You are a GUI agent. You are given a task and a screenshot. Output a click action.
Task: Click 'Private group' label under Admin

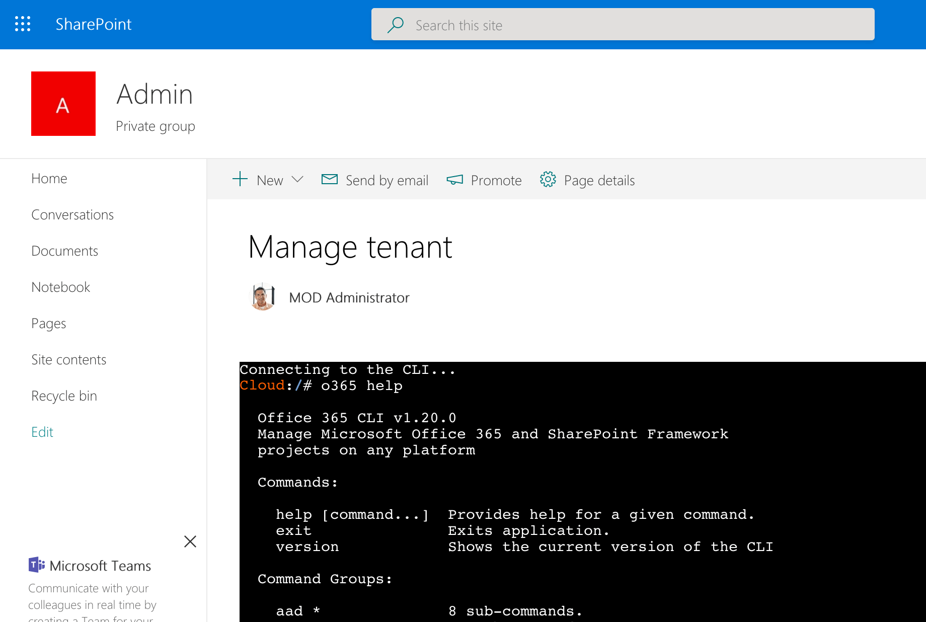pyautogui.click(x=156, y=126)
